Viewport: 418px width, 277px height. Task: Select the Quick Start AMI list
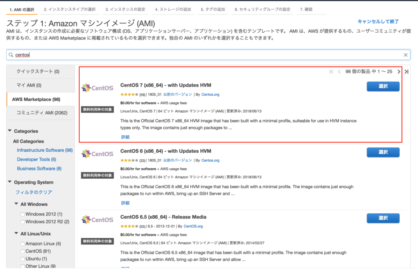click(40, 71)
